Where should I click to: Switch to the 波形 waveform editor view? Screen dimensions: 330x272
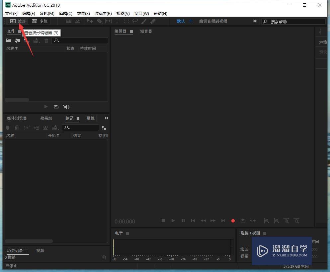pos(18,21)
